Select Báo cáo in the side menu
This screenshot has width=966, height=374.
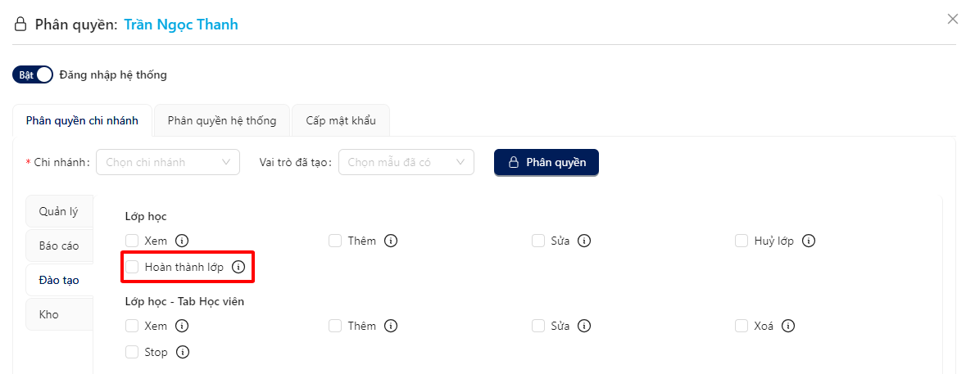59,246
